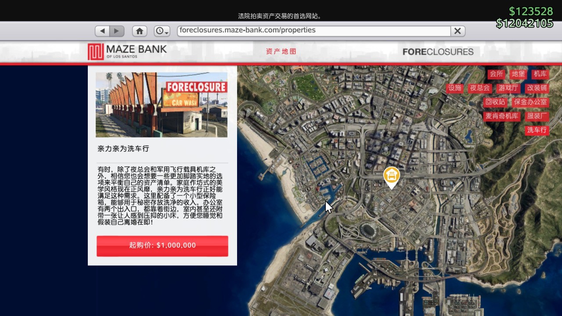Go back with the browser back arrow

pyautogui.click(x=102, y=31)
